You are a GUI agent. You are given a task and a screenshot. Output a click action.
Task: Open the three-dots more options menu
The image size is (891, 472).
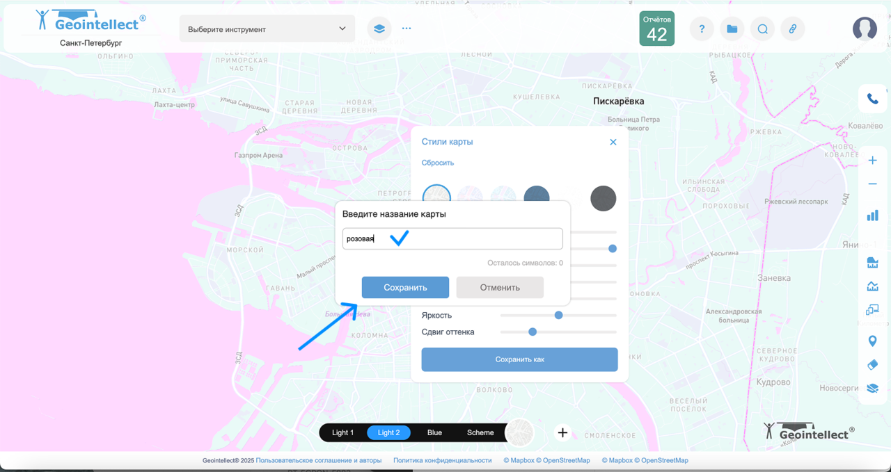[407, 29]
